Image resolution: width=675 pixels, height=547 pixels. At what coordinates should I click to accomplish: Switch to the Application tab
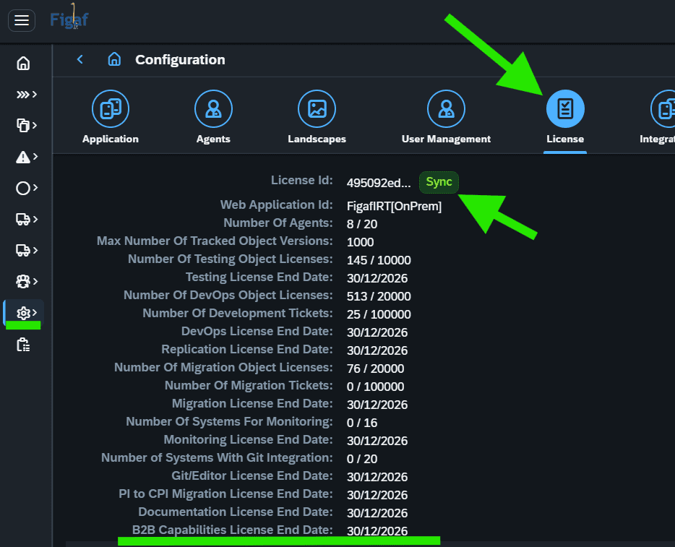pyautogui.click(x=110, y=117)
